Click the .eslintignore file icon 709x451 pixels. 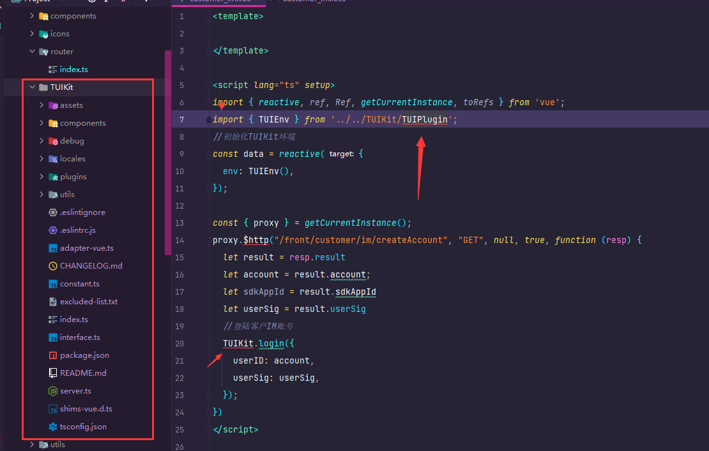(53, 212)
